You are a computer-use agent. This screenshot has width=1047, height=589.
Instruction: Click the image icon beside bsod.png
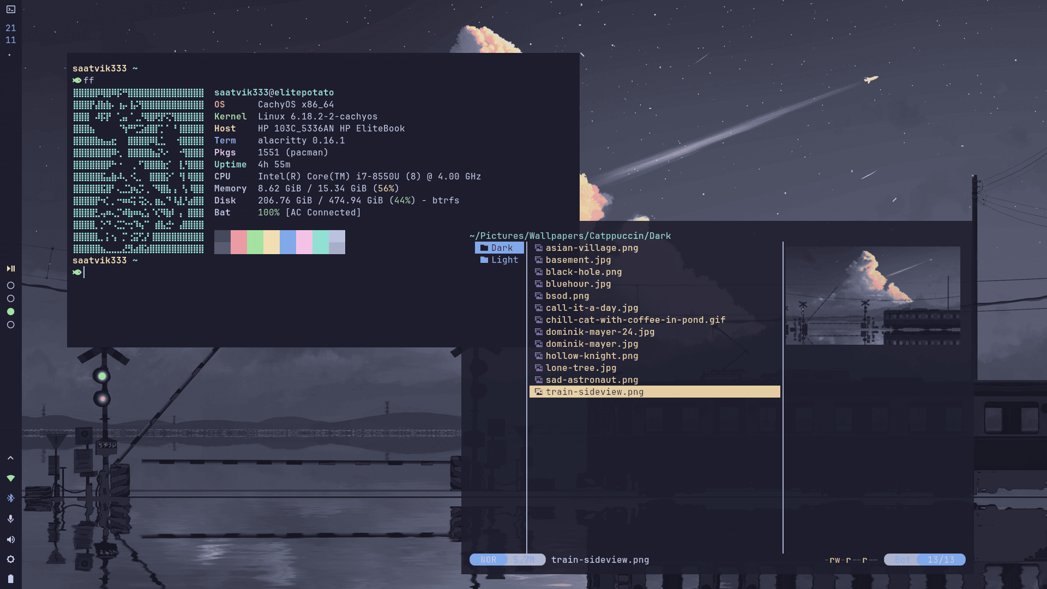point(539,296)
